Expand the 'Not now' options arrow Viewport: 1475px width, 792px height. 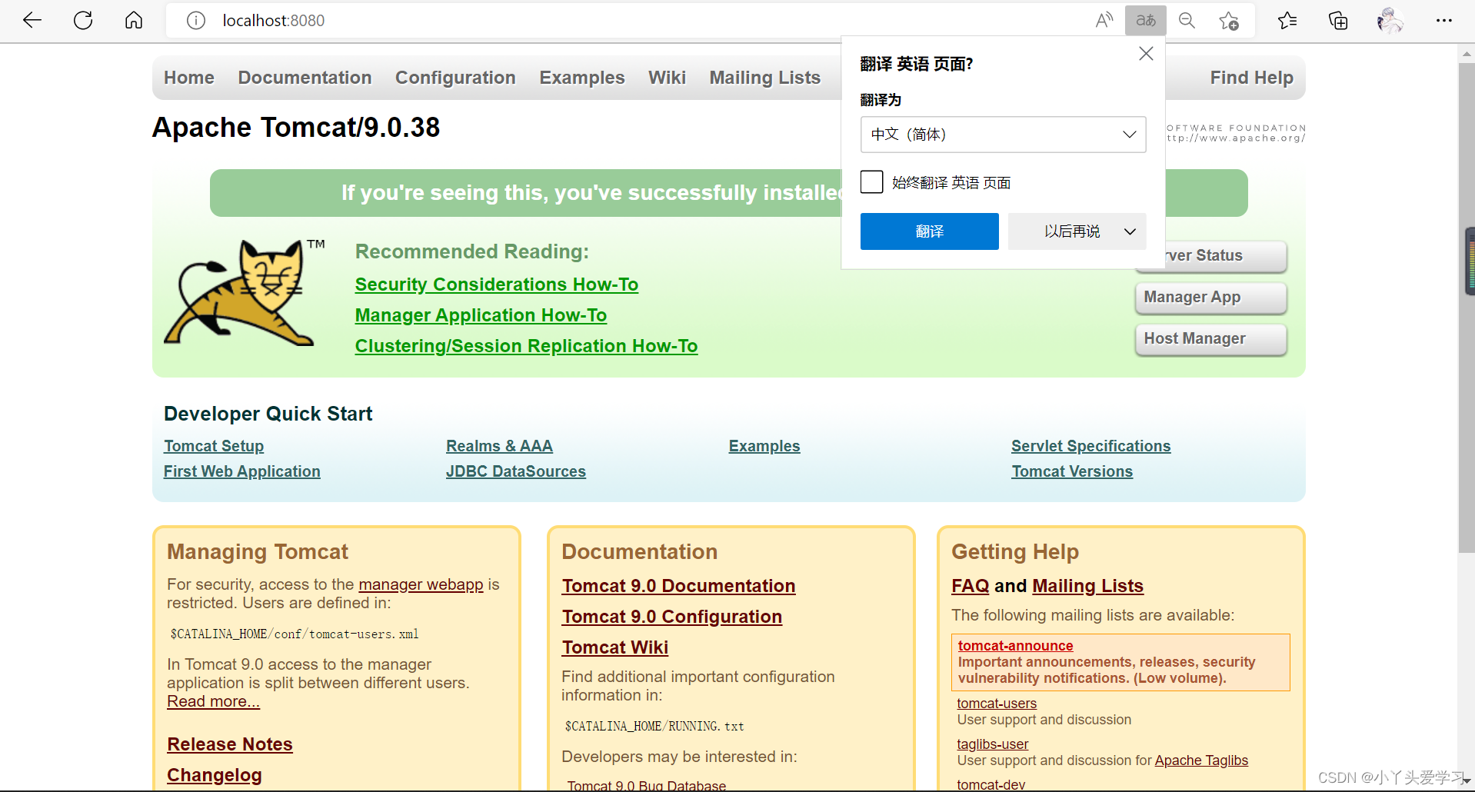click(x=1130, y=231)
